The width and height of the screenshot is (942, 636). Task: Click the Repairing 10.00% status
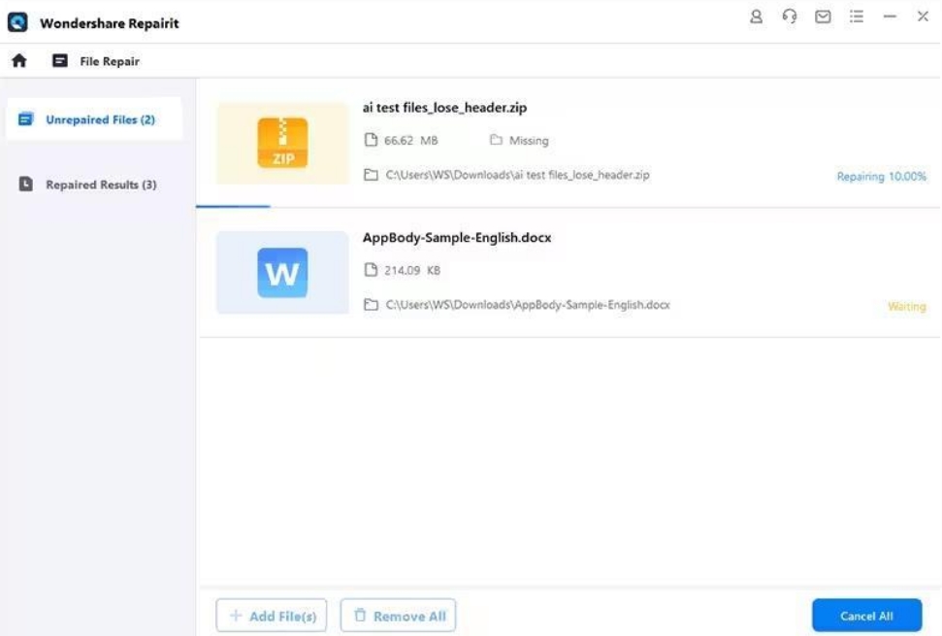pos(881,176)
